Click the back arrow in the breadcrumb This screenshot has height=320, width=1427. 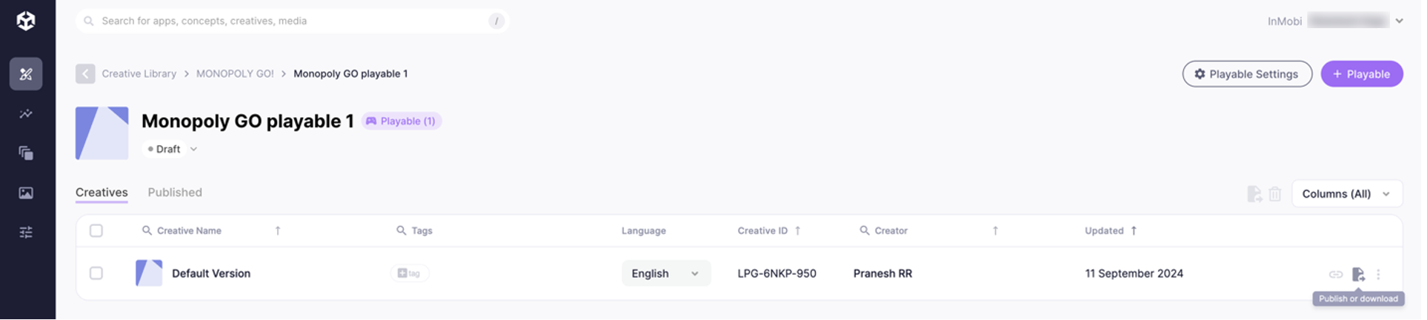coord(85,74)
